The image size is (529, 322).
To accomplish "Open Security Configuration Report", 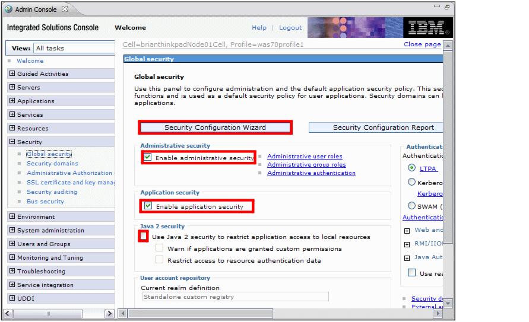I will 376,127.
